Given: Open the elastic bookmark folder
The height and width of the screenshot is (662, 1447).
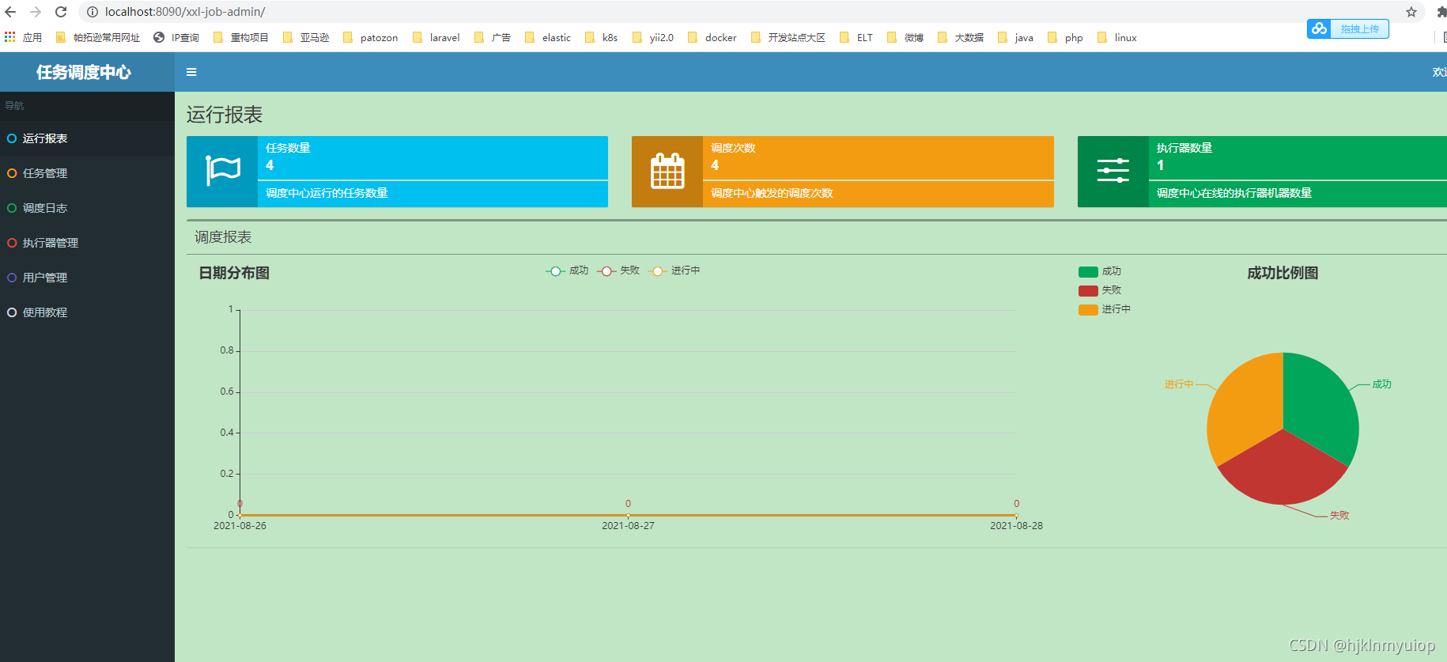Looking at the screenshot, I should [547, 37].
